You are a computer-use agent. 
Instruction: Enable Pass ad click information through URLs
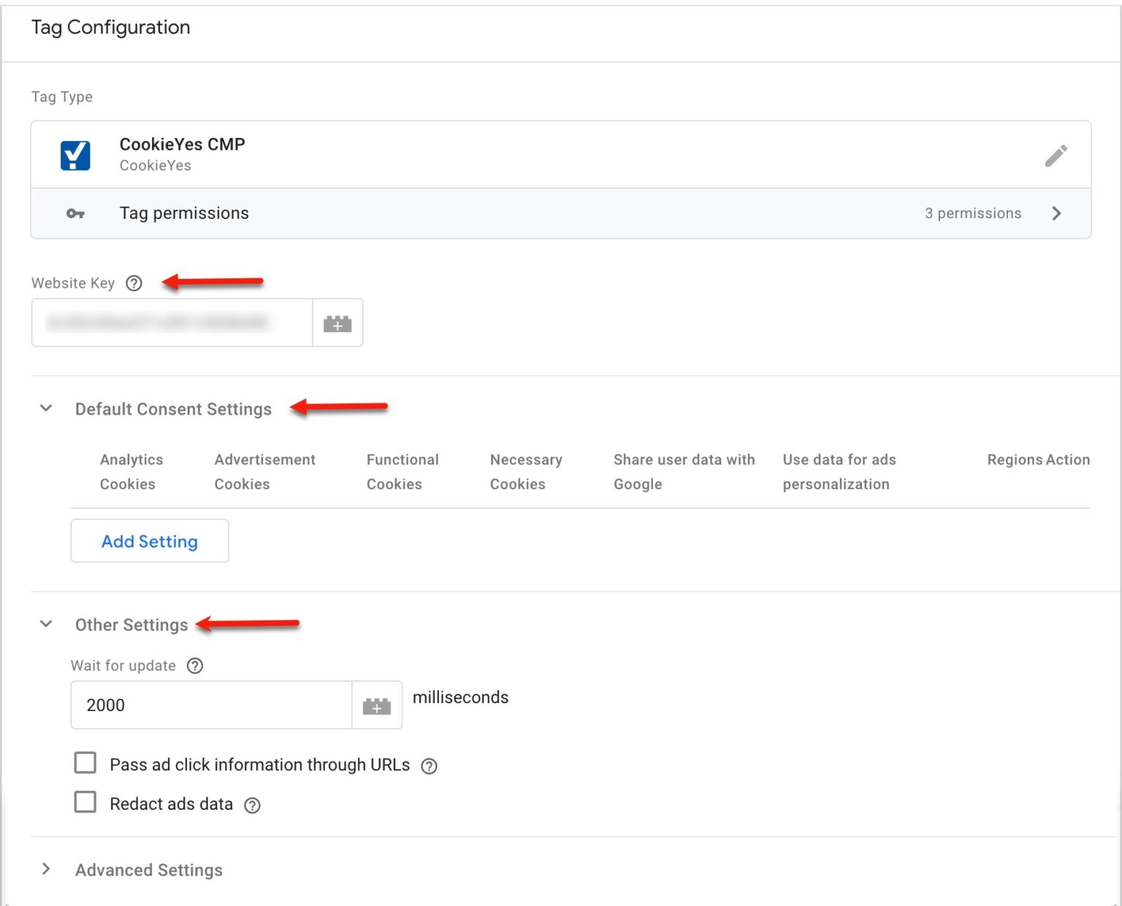pos(85,762)
